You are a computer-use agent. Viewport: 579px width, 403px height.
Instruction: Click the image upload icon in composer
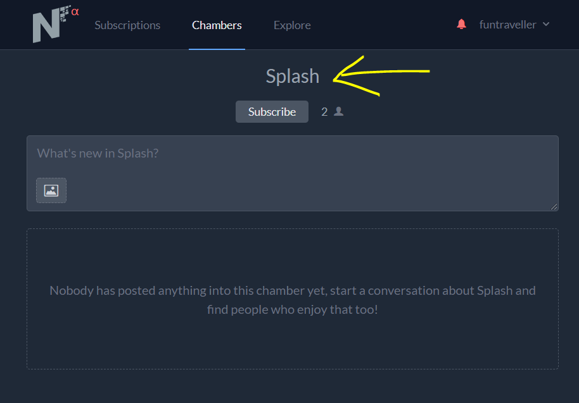click(x=51, y=190)
